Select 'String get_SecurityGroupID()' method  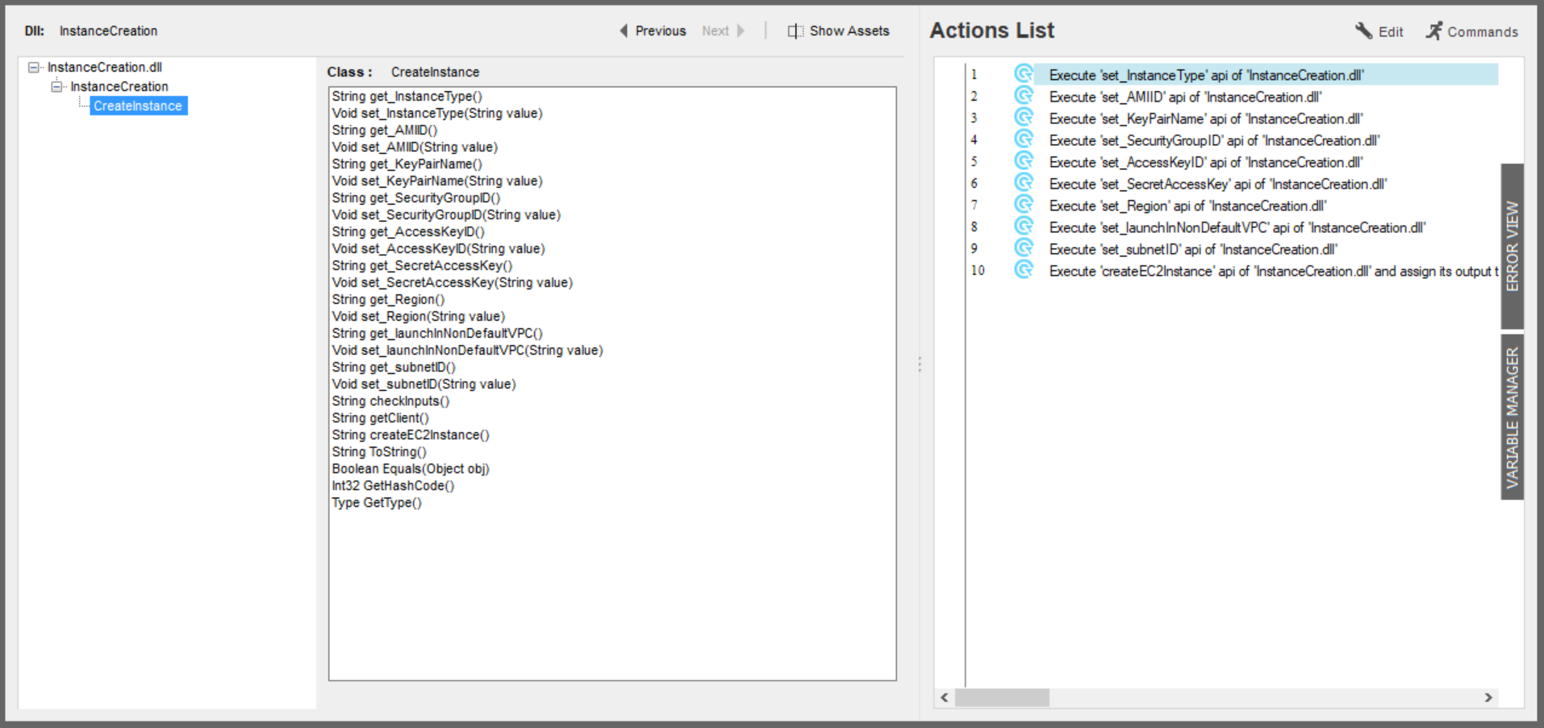click(416, 198)
